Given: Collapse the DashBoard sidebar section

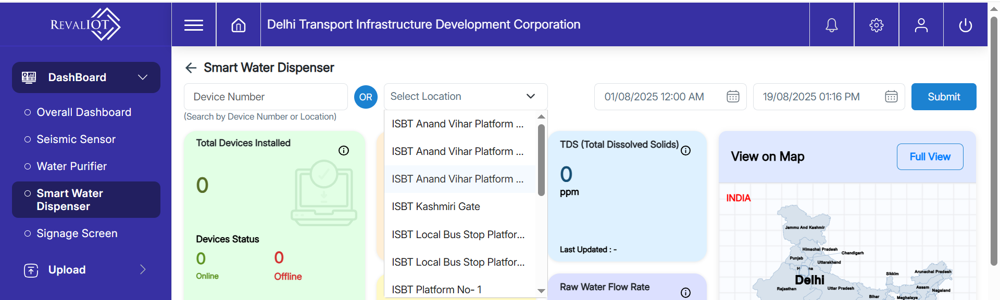Looking at the screenshot, I should coord(142,77).
